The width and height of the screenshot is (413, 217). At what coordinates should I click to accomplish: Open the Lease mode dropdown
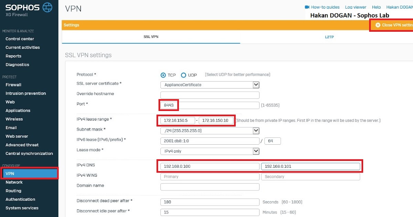point(210,151)
